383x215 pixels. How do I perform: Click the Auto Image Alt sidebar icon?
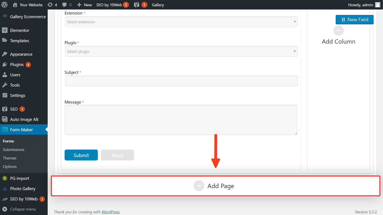pyautogui.click(x=5, y=119)
